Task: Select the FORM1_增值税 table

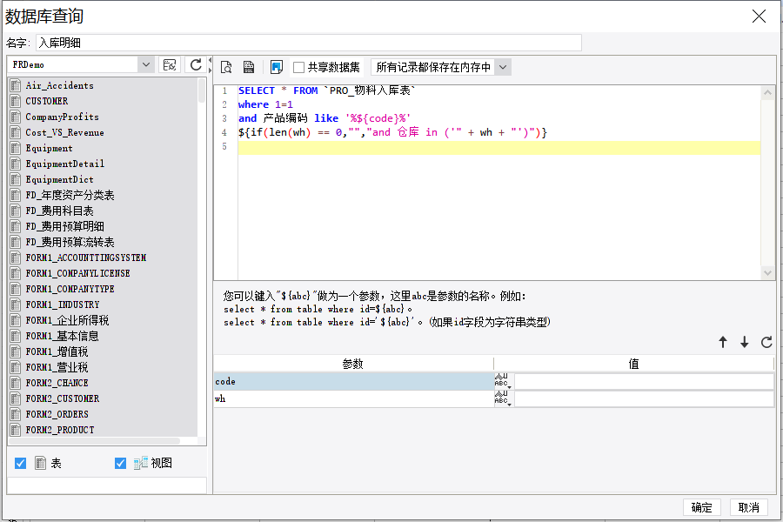Action: point(57,351)
